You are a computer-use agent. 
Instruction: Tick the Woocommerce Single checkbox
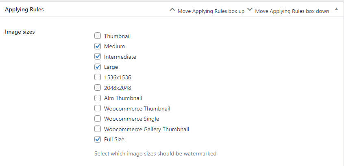tap(98, 119)
